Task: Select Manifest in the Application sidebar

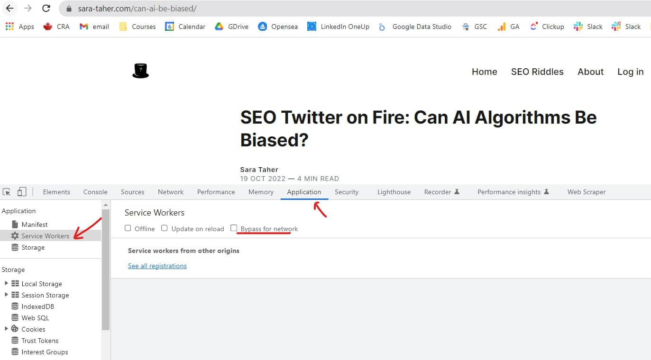Action: 35,224
